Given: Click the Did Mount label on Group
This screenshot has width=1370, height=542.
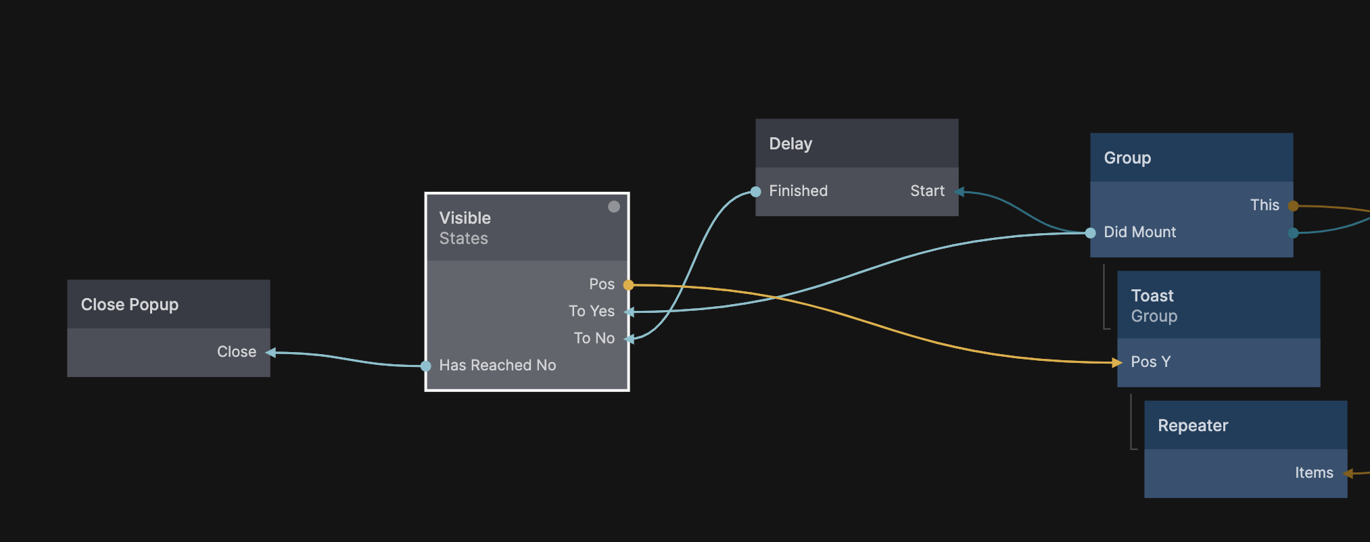Looking at the screenshot, I should coord(1140,232).
